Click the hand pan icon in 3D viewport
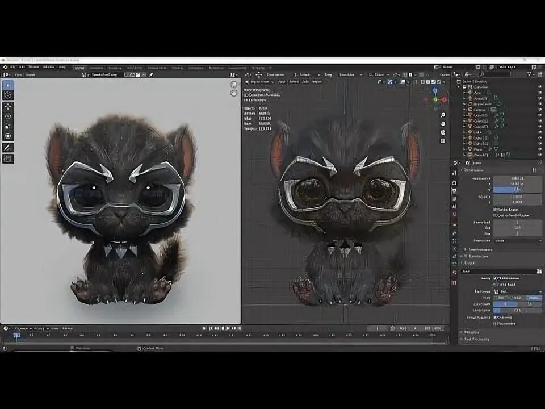 click(x=443, y=124)
